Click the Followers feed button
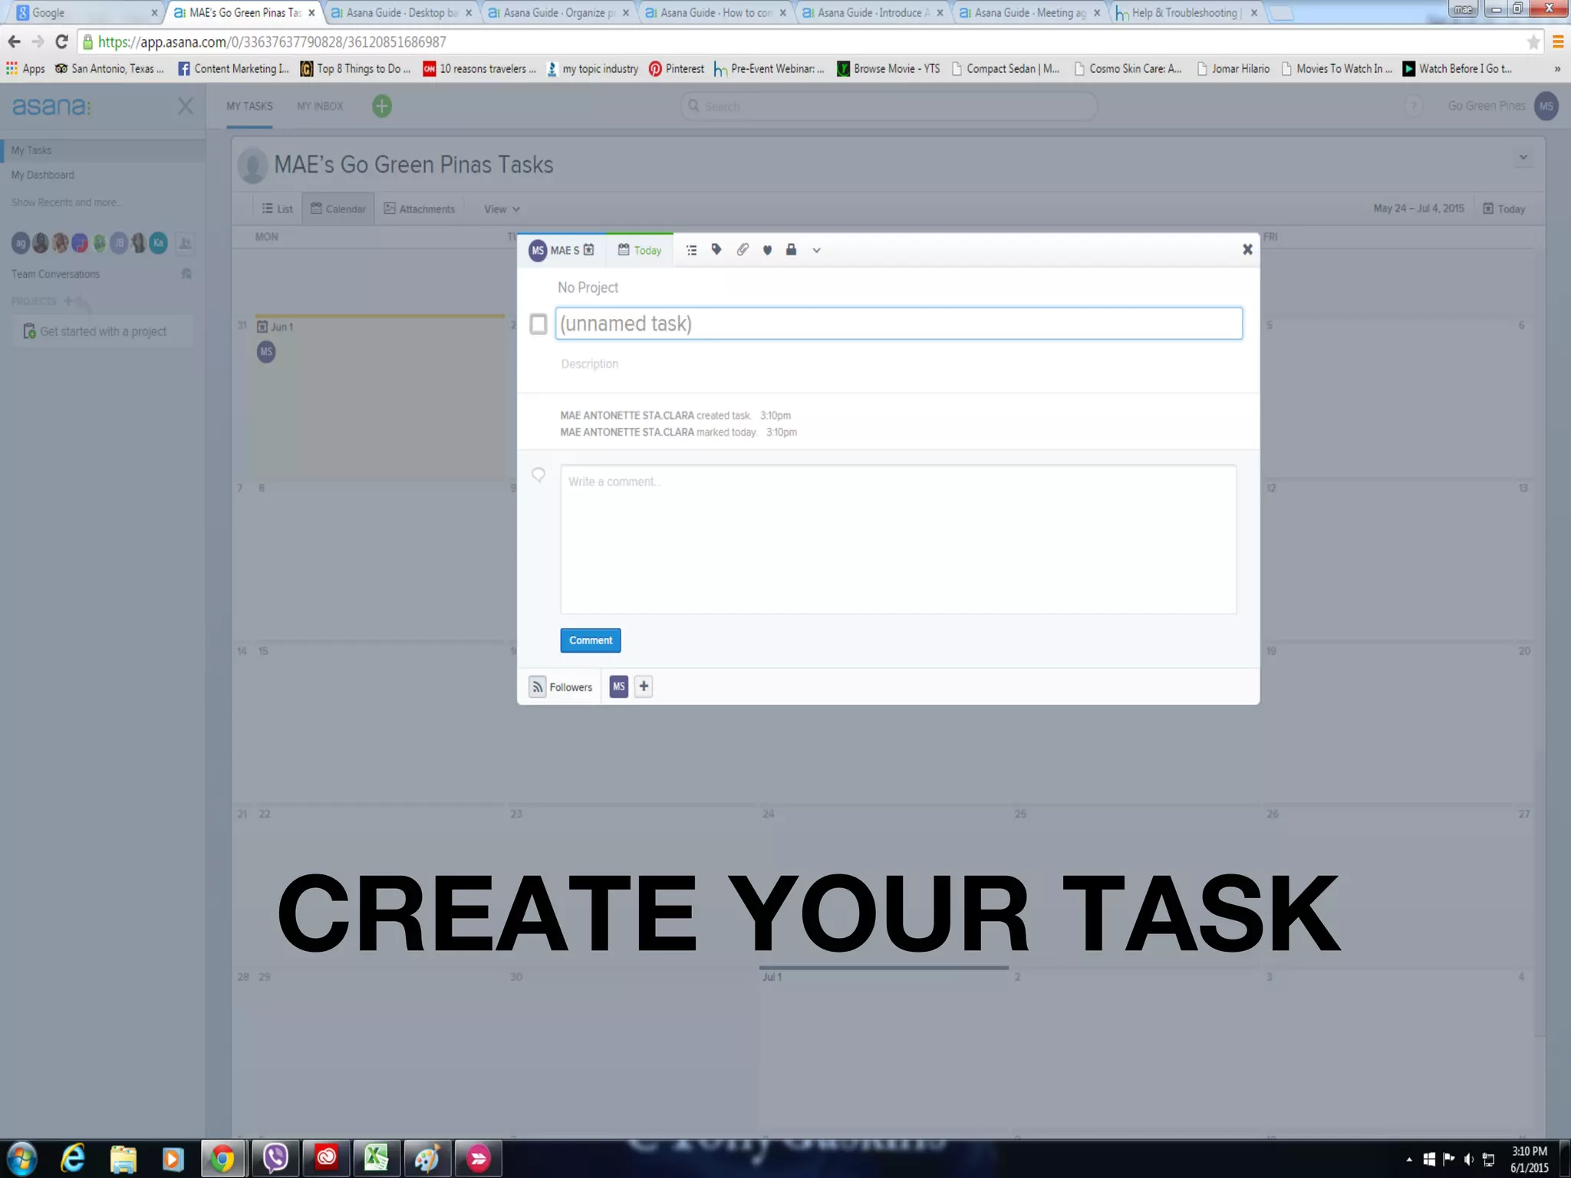Viewport: 1571px width, 1178px height. click(562, 686)
